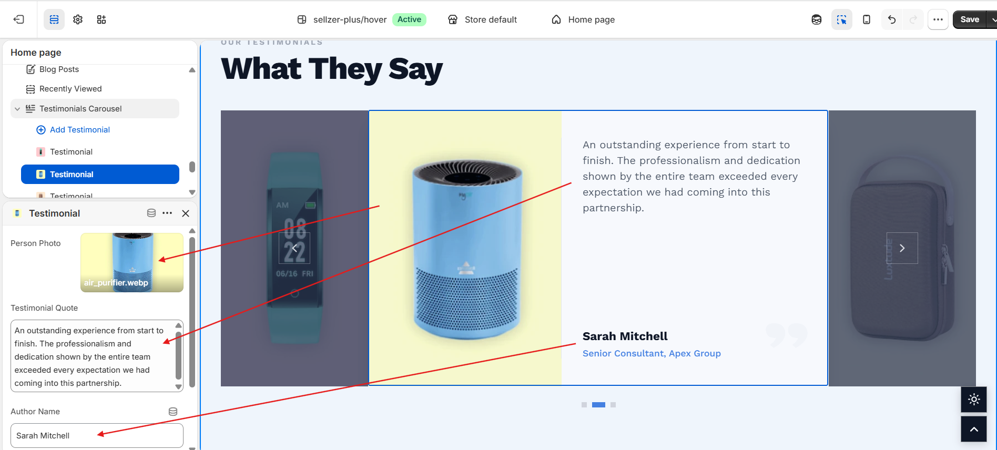997x450 pixels.
Task: Click the quote paragraph in preview card
Action: (x=691, y=177)
